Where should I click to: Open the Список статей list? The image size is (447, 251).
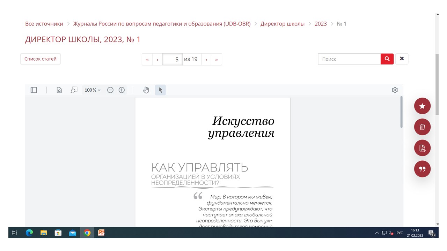pos(41,59)
